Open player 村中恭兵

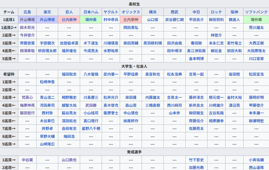pos(111,20)
